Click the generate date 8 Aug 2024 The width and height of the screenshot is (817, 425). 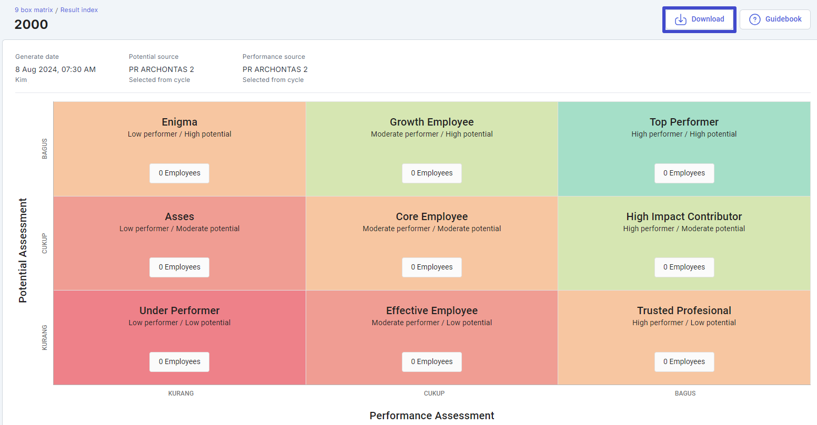(x=55, y=69)
